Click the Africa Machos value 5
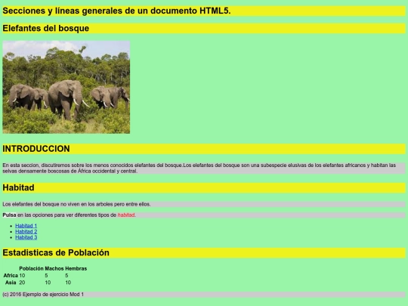Image resolution: width=408 pixels, height=306 pixels. click(x=46, y=275)
